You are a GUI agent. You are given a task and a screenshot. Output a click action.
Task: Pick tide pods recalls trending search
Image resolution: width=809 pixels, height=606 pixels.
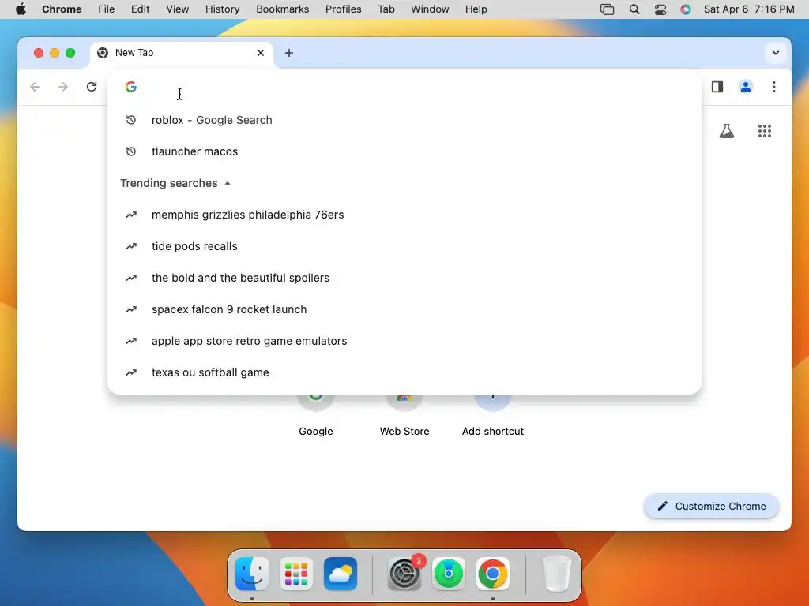(404, 246)
